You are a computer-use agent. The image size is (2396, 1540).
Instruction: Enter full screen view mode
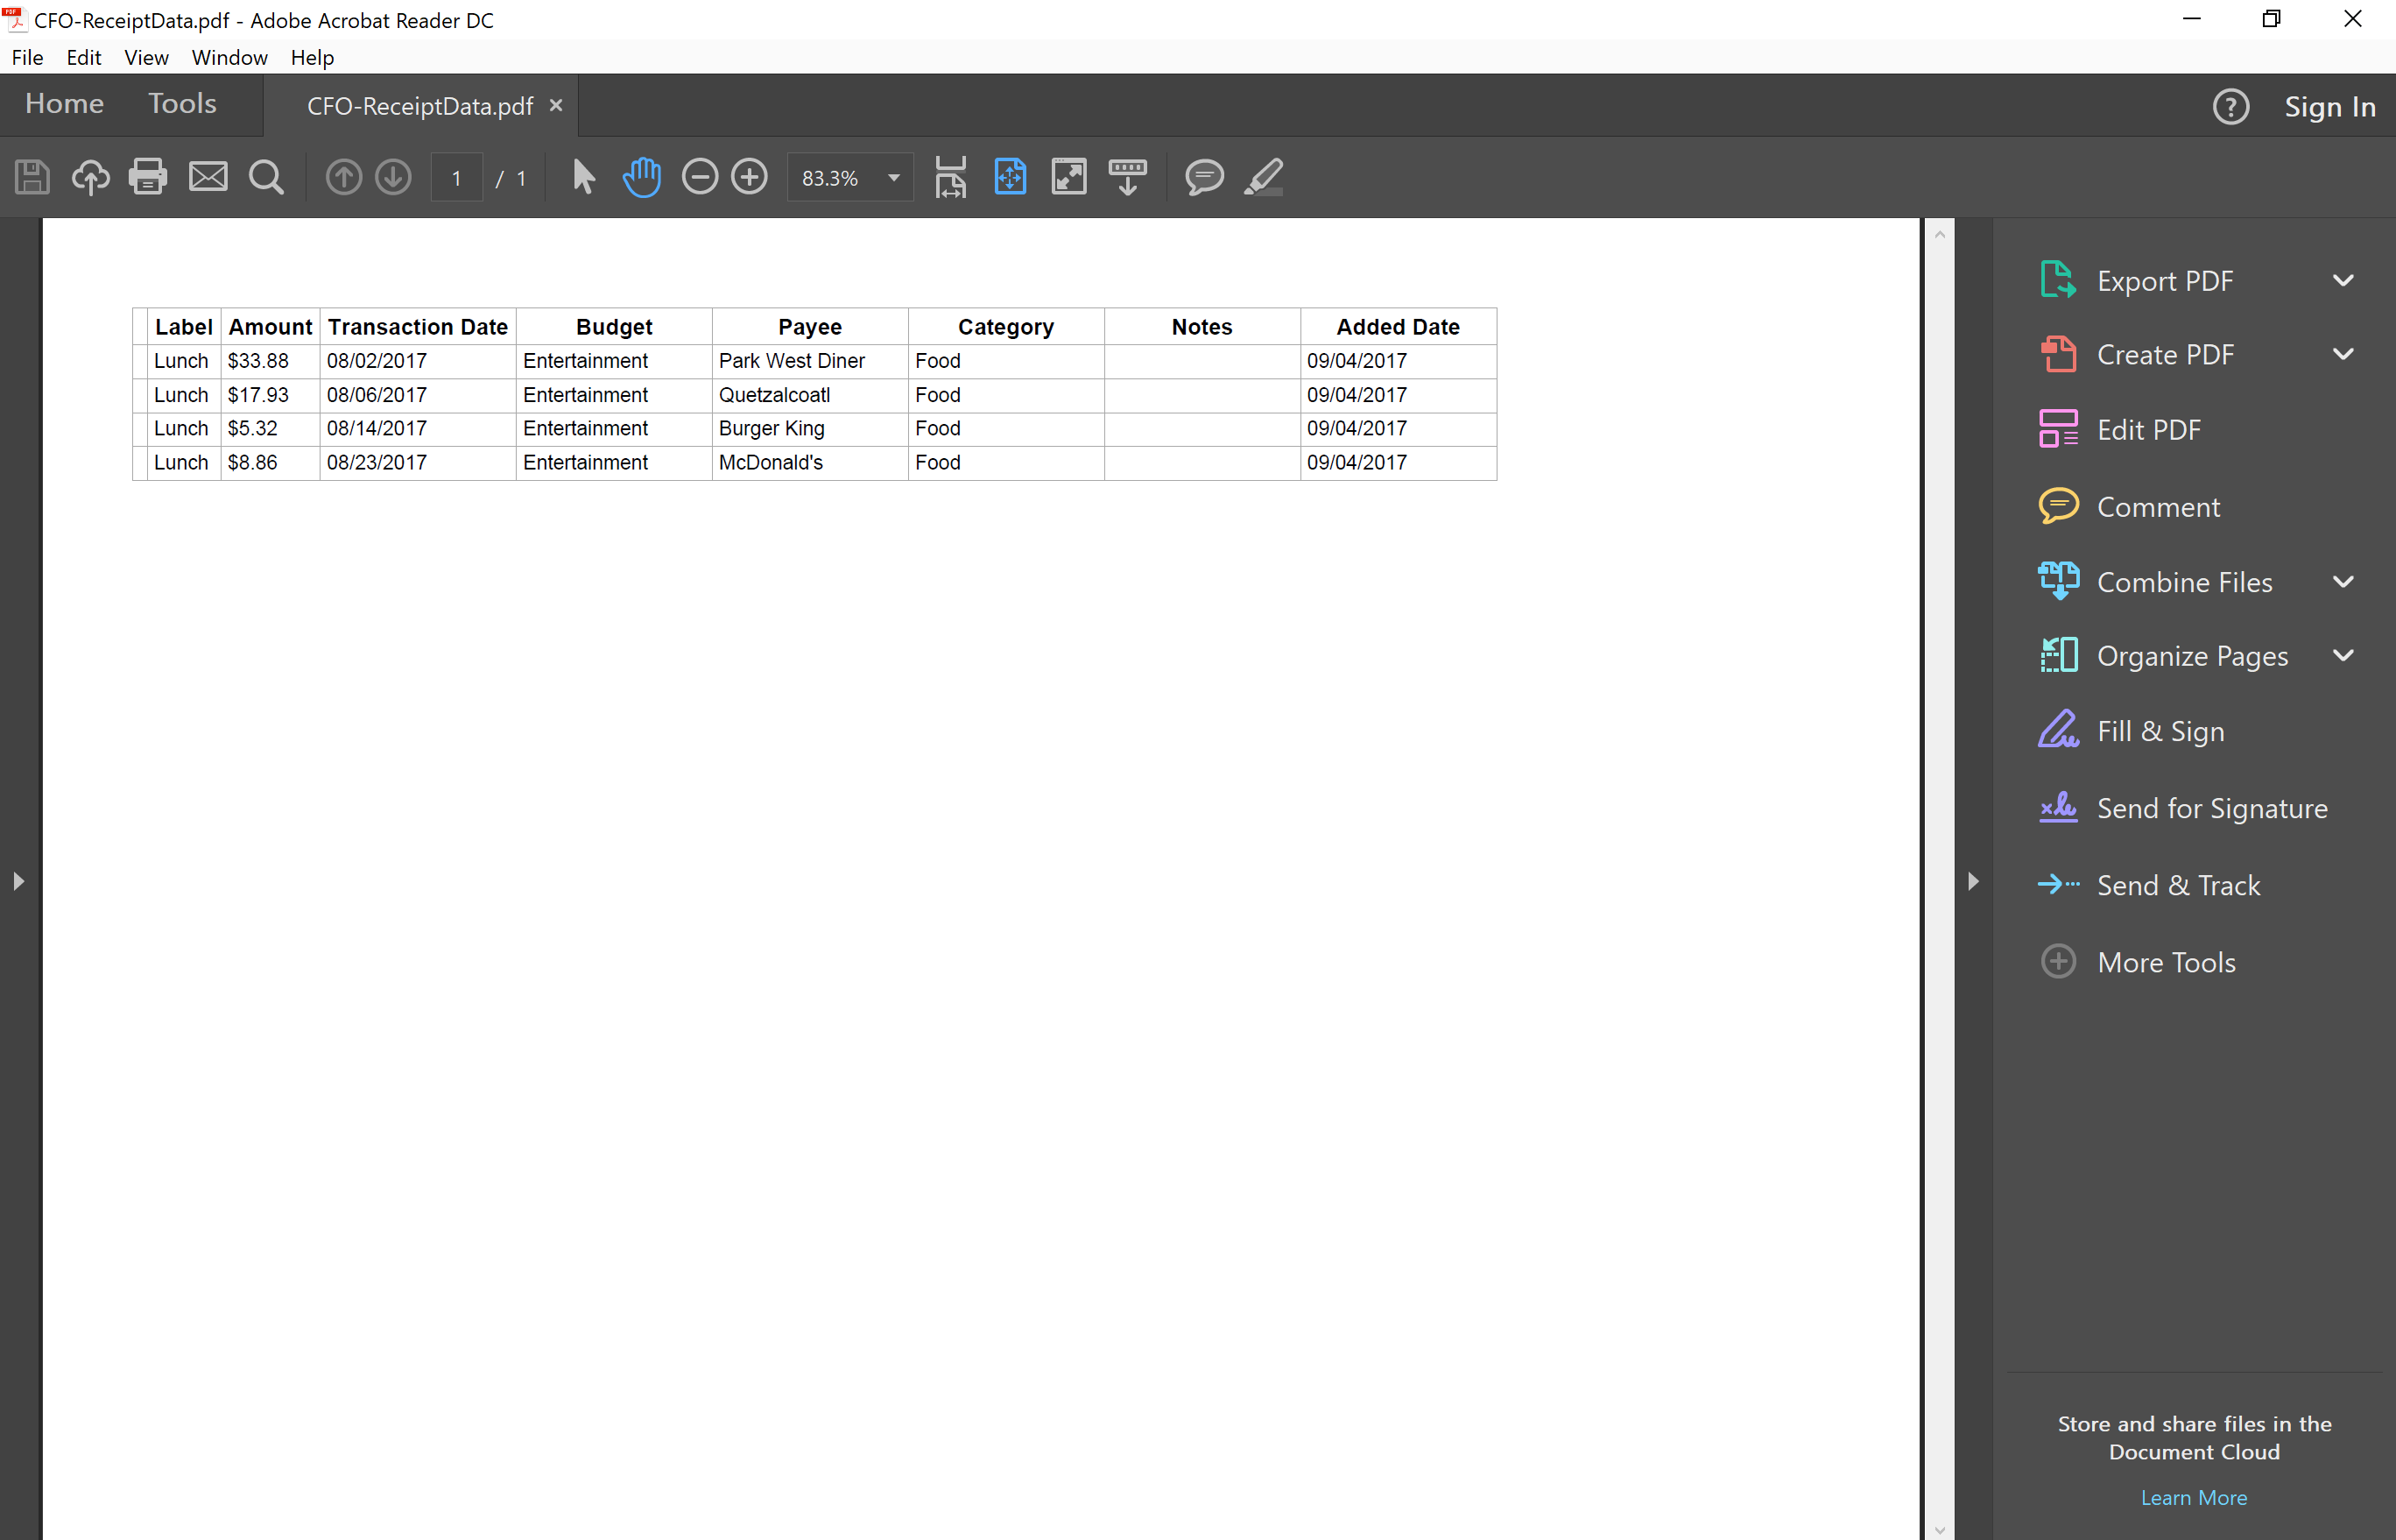(x=1068, y=177)
